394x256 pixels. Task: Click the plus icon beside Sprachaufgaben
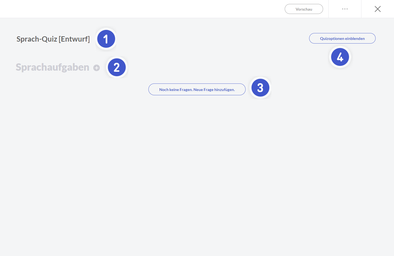[96, 68]
